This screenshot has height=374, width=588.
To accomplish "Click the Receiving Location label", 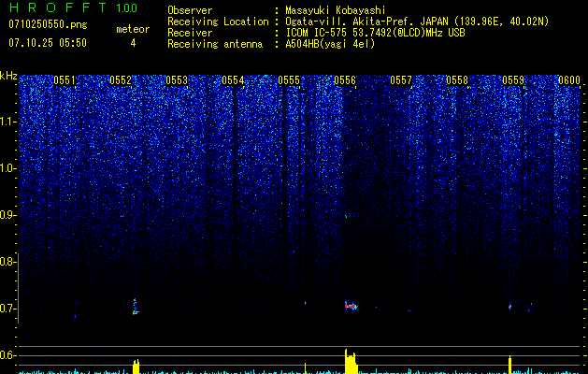I will 218,22.
